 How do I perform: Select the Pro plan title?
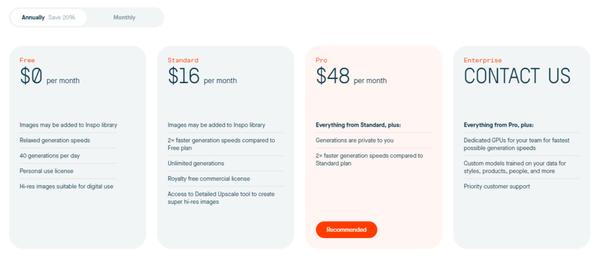pyautogui.click(x=322, y=60)
